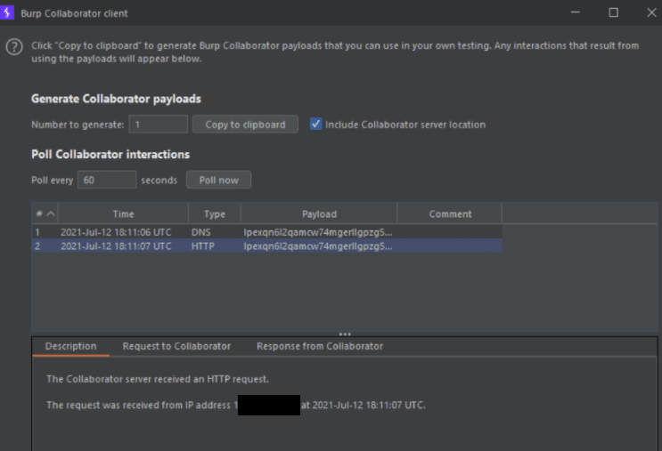Sort table by Payload column header
Viewport: 662px width, 451px height.
tap(319, 213)
